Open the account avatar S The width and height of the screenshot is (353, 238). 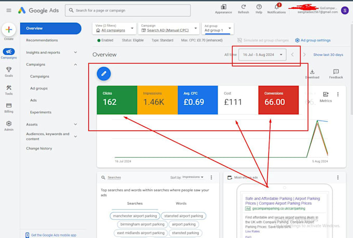click(x=345, y=10)
